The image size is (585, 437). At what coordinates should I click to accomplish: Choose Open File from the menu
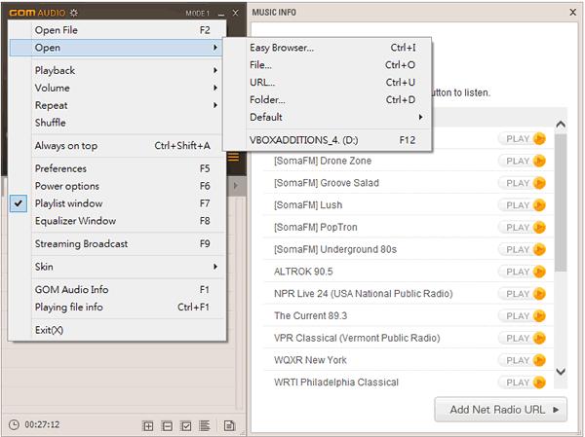point(118,30)
